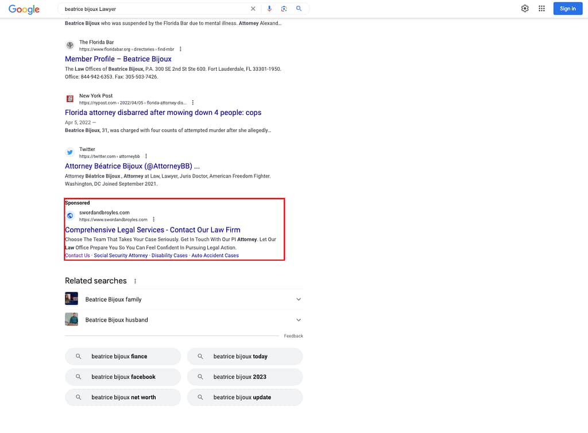
Task: Open Disability Cases sitelink
Action: (x=169, y=256)
